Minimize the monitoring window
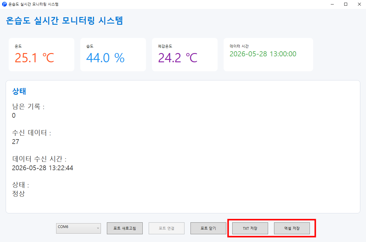366x242 pixels. click(x=332, y=4)
